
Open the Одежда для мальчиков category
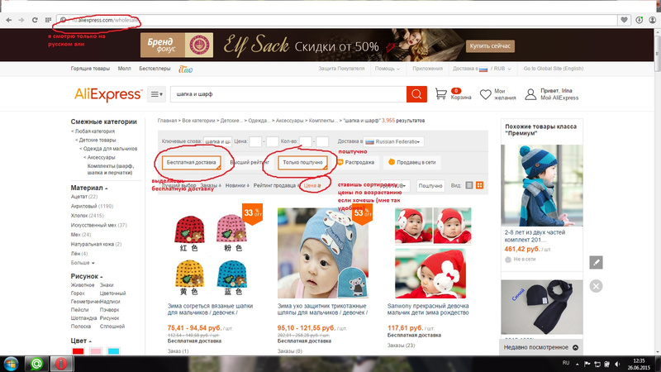pos(108,149)
